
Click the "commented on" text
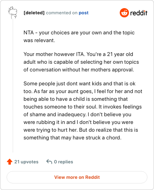pos(62,13)
